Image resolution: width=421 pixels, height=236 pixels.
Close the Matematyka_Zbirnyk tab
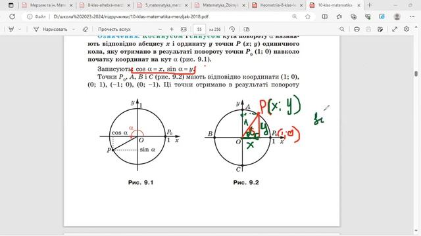pyautogui.click(x=243, y=5)
